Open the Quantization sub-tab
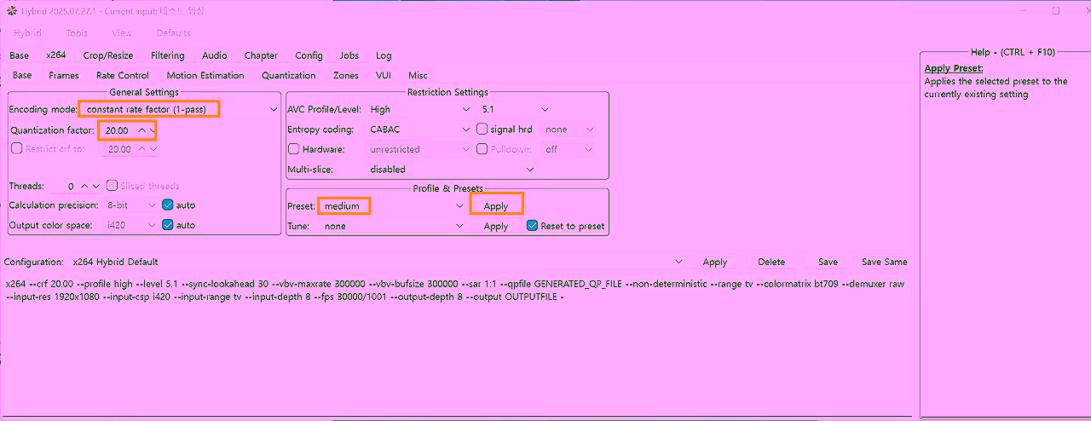Viewport: 1091px width, 421px height. pos(289,75)
